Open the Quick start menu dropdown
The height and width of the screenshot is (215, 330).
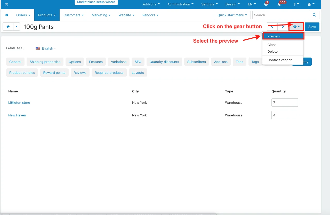232,15
